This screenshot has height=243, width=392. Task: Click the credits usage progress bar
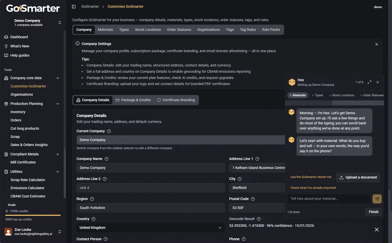pyautogui.click(x=33, y=215)
